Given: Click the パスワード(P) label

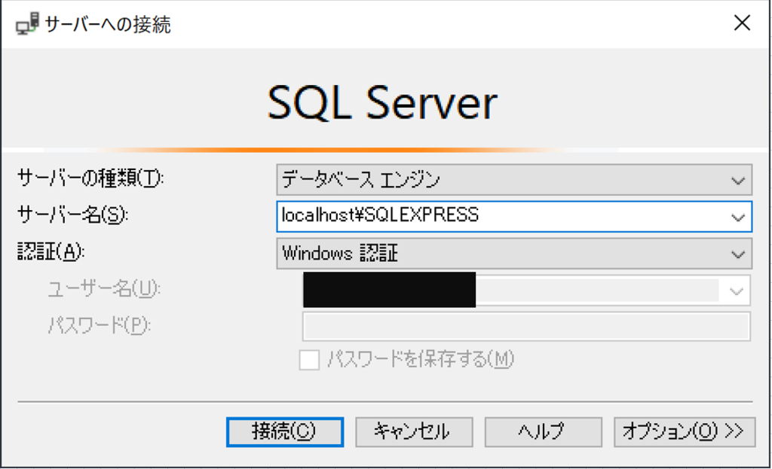Looking at the screenshot, I should (100, 325).
